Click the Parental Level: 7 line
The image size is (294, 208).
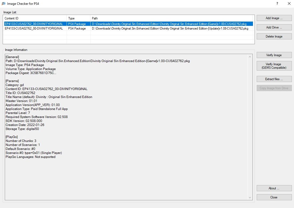click(x=18, y=113)
